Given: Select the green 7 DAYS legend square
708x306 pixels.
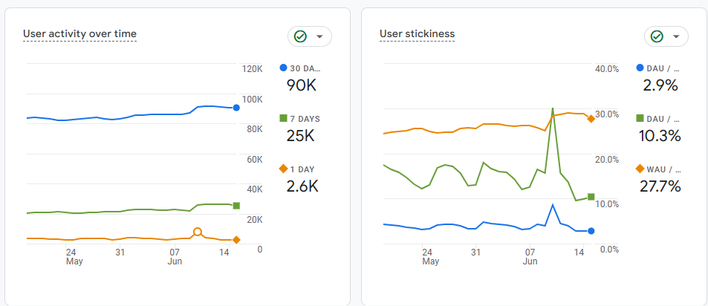Looking at the screenshot, I should point(284,119).
